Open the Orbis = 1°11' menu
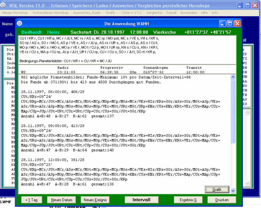This screenshot has width=261, height=208. [132, 12]
